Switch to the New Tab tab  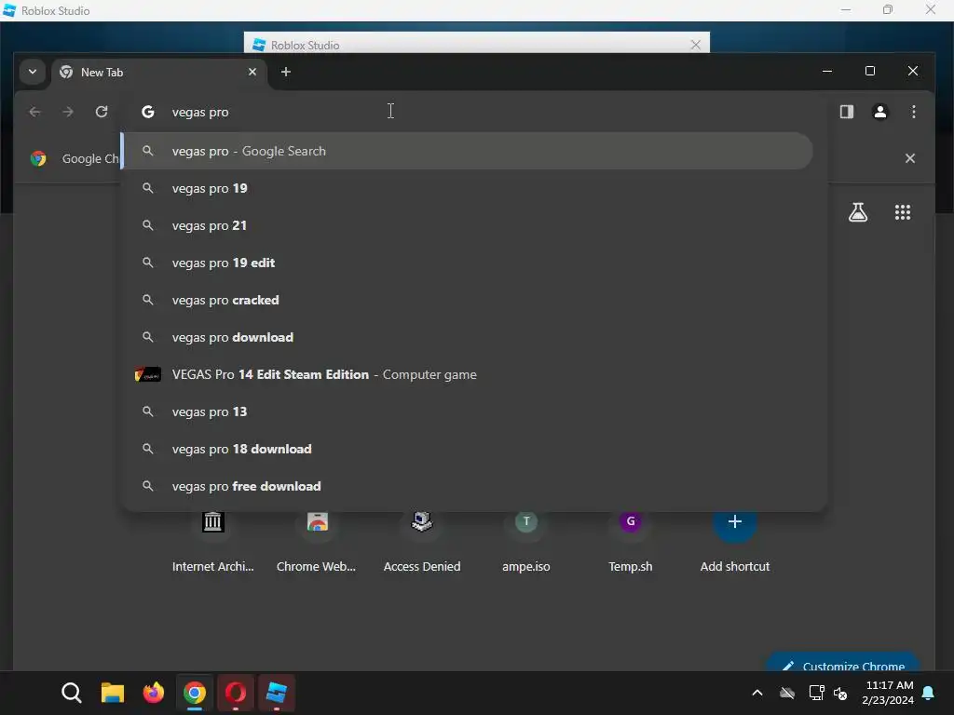pyautogui.click(x=158, y=73)
